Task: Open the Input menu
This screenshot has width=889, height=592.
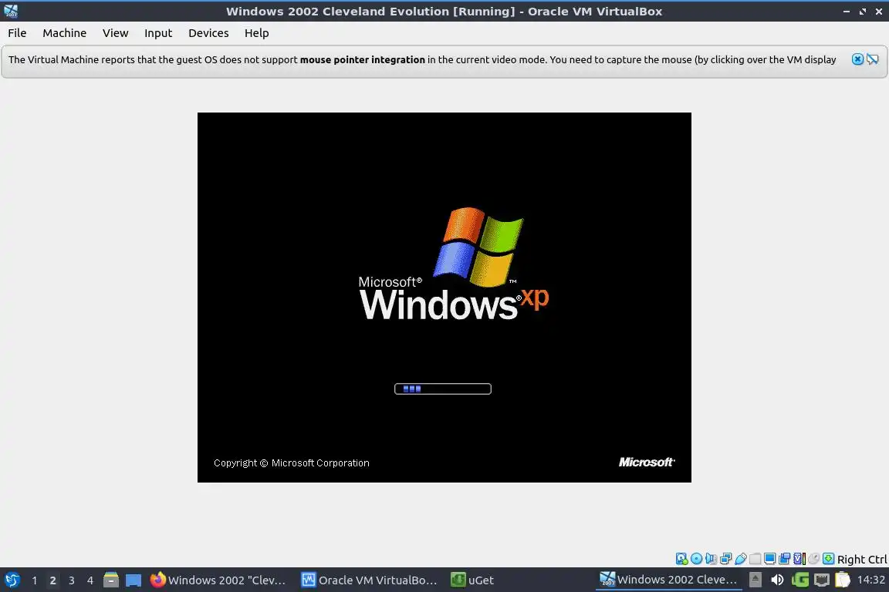Action: pyautogui.click(x=157, y=33)
